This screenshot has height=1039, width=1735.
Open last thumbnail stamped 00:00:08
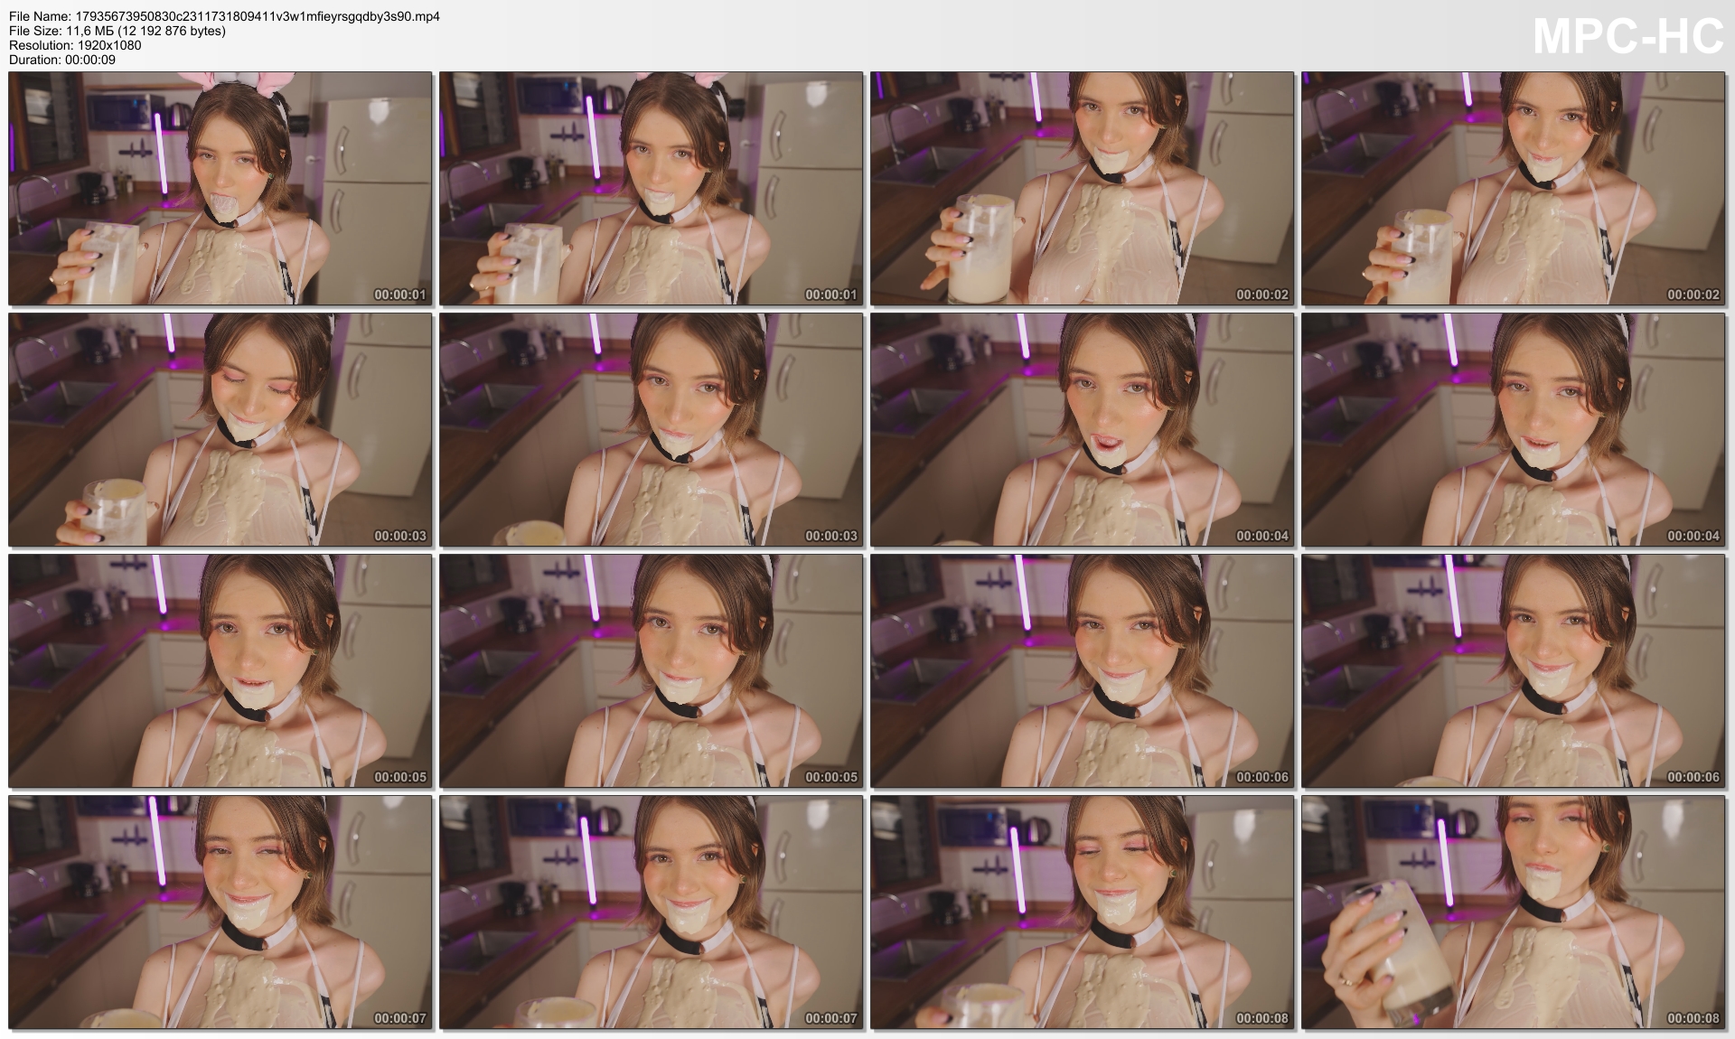pyautogui.click(x=1514, y=913)
